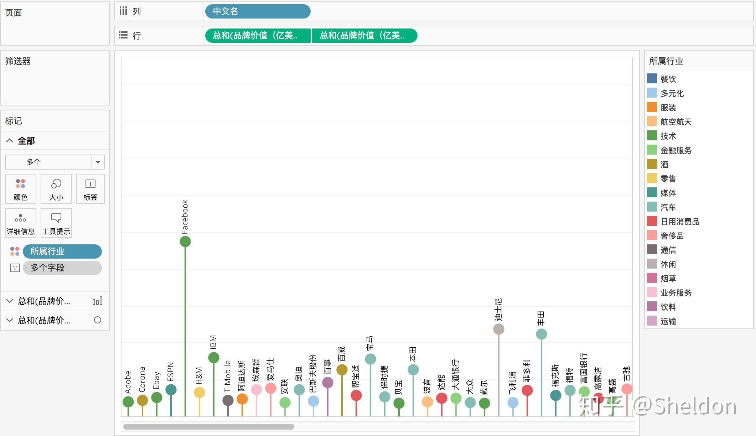Click the 大通银行 column label
756x436 pixels.
tap(455, 375)
